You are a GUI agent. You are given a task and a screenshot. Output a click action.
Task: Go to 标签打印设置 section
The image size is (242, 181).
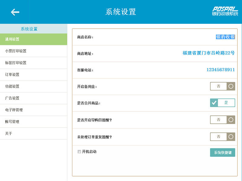coord(33,63)
